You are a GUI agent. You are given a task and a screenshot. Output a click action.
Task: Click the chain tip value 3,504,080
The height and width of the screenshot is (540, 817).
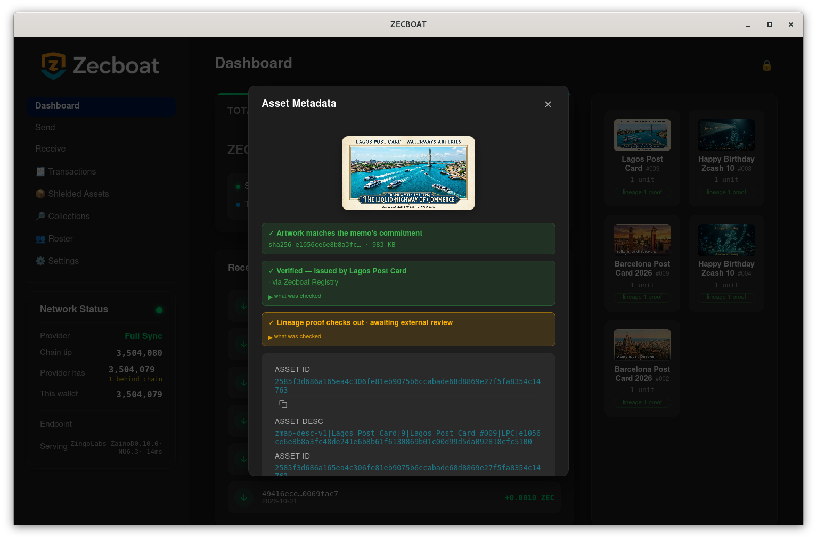tap(139, 353)
